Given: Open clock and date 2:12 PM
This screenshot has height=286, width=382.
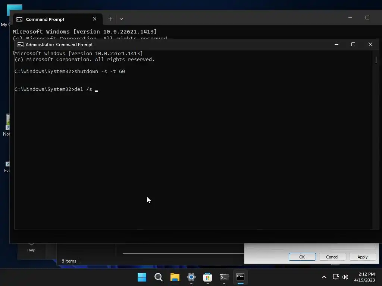Looking at the screenshot, I should pyautogui.click(x=364, y=277).
